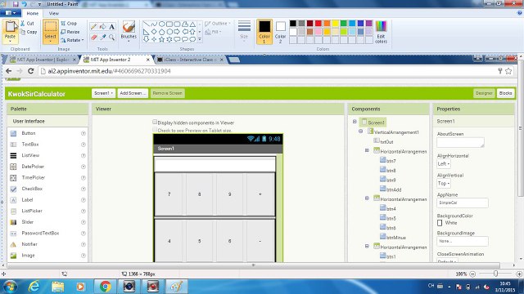Click the AboutScreen text box

460,142
